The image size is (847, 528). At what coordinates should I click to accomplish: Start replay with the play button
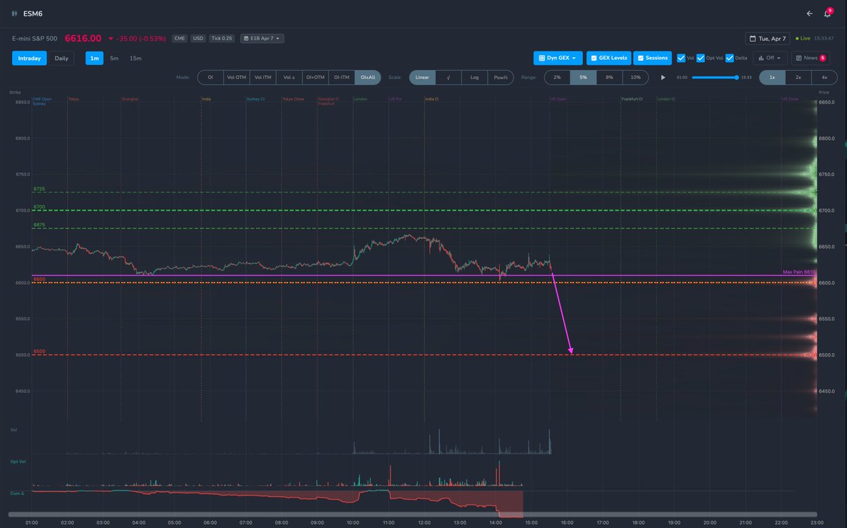663,78
